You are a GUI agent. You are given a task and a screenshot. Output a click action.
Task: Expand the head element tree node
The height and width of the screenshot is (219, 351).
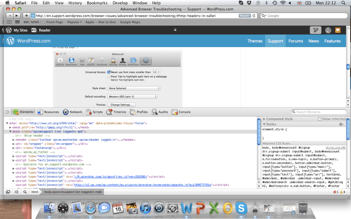pos(11,127)
